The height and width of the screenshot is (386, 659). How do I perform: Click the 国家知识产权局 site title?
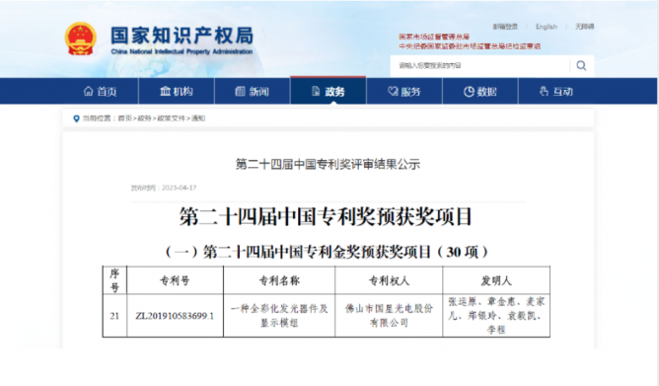click(182, 36)
